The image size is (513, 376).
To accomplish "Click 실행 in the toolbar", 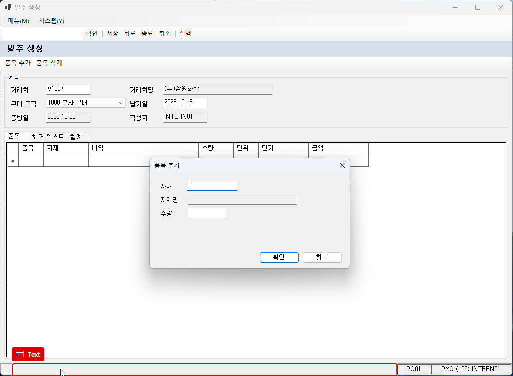I will [185, 33].
